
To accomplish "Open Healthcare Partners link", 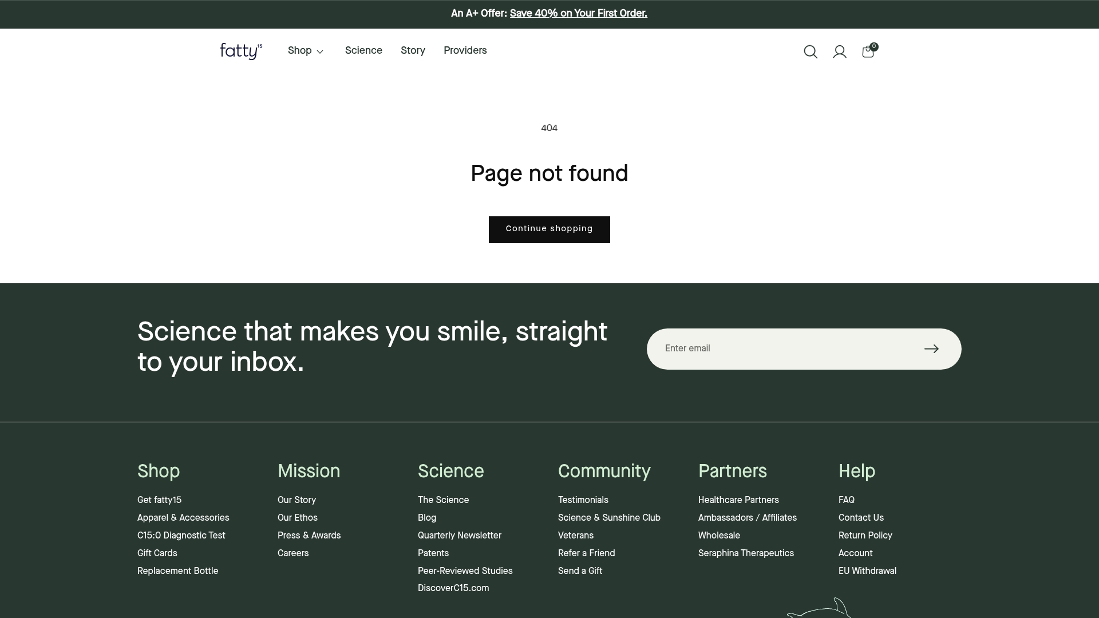I will pos(738,500).
